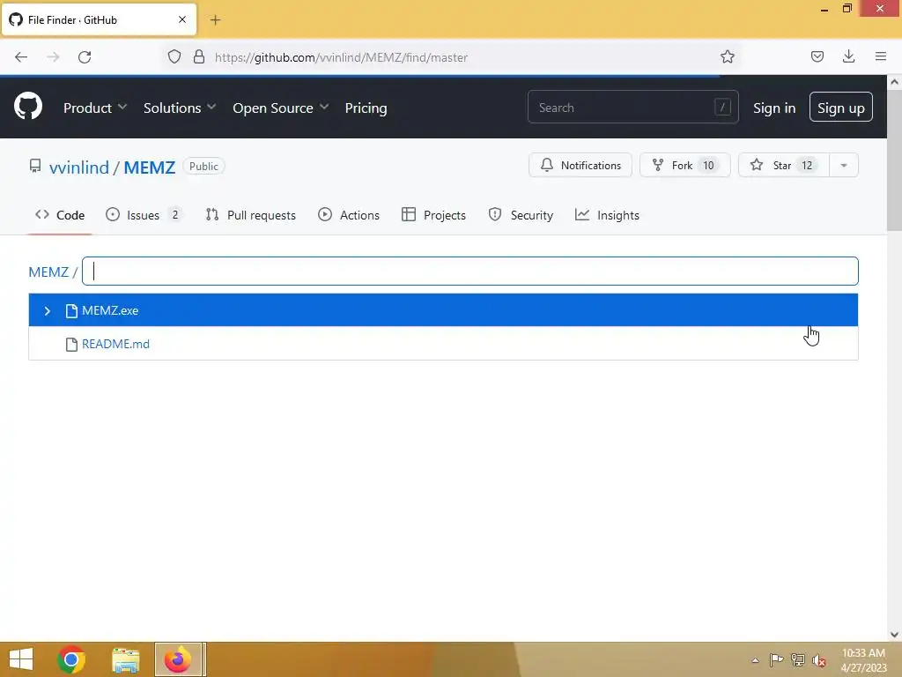Expand the Open Source dropdown menu

tap(280, 108)
